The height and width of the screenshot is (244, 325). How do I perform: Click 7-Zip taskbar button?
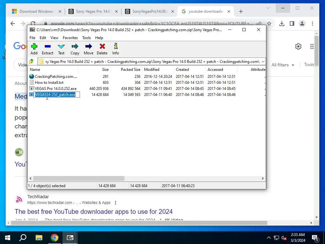pos(70,238)
